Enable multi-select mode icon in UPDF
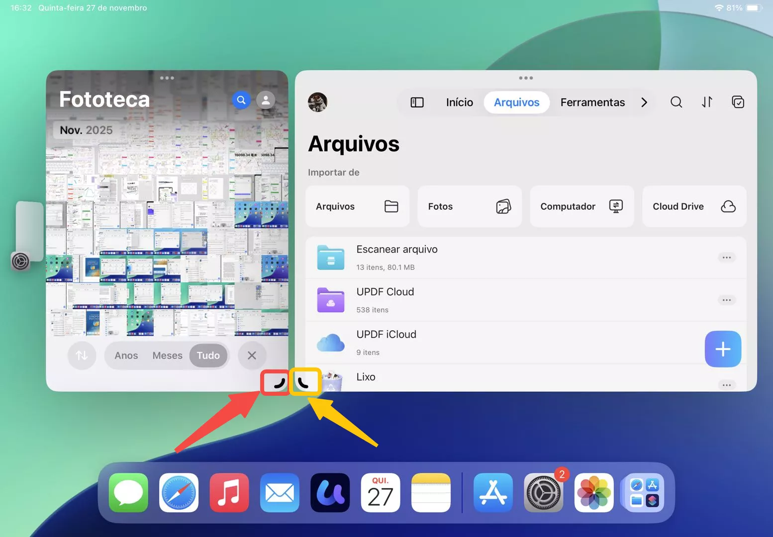The image size is (773, 537). click(x=738, y=102)
